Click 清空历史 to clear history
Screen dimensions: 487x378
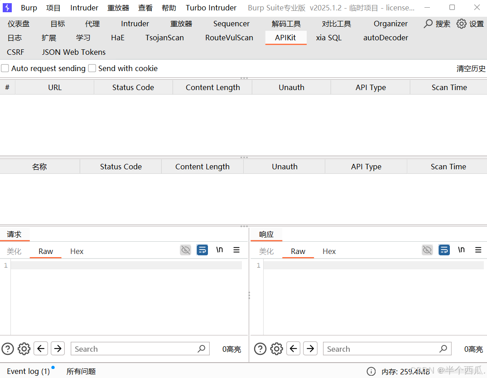coord(471,69)
